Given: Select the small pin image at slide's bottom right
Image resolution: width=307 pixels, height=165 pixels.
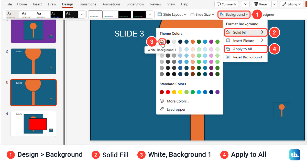Looking at the screenshot, I should click(x=282, y=110).
